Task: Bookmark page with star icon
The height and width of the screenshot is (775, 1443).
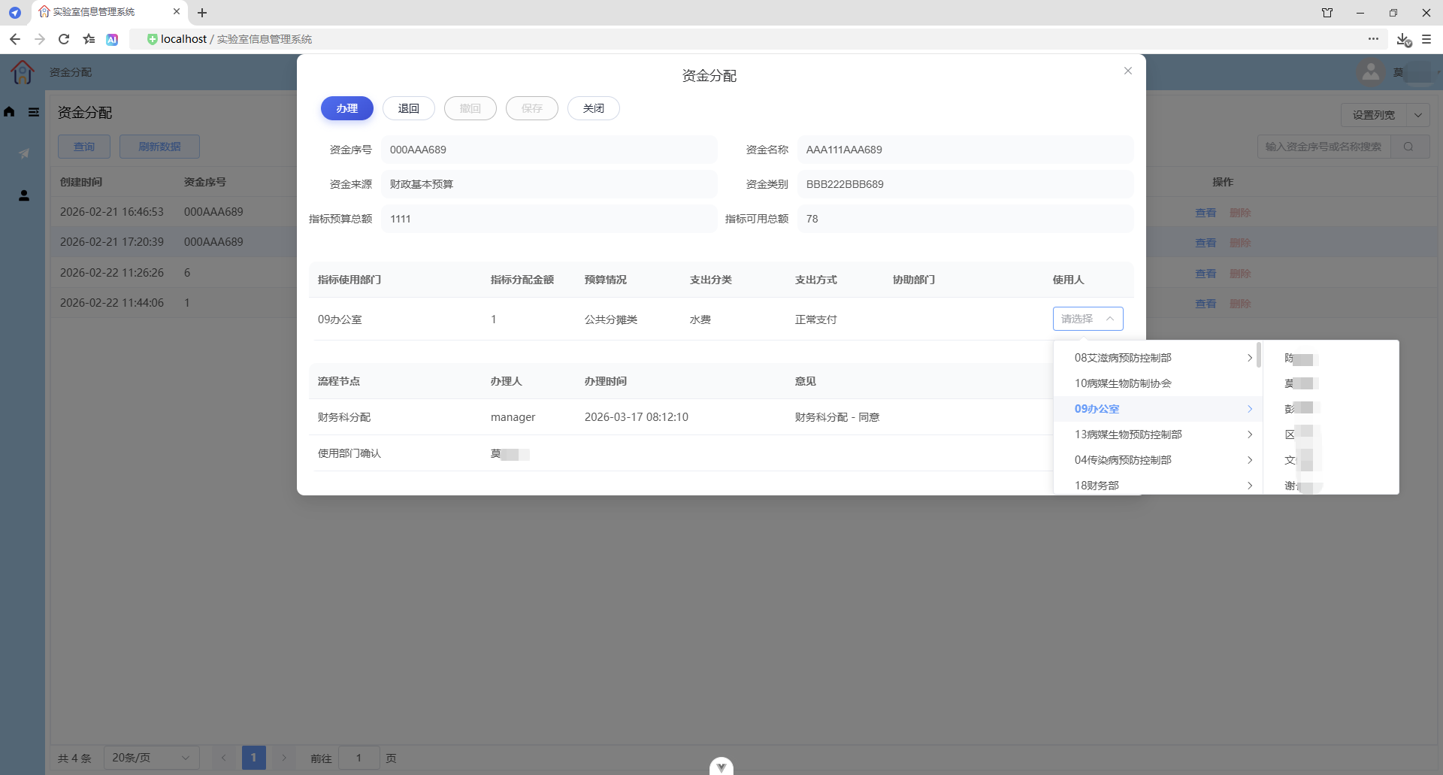Action: tap(89, 39)
